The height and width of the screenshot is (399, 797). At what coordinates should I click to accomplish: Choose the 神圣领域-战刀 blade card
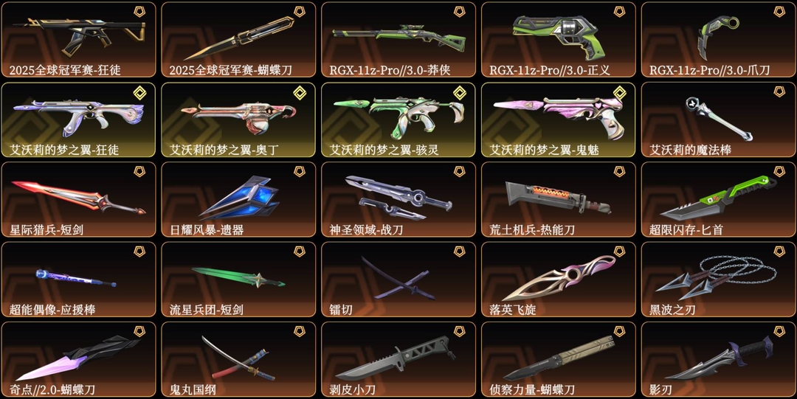398,200
